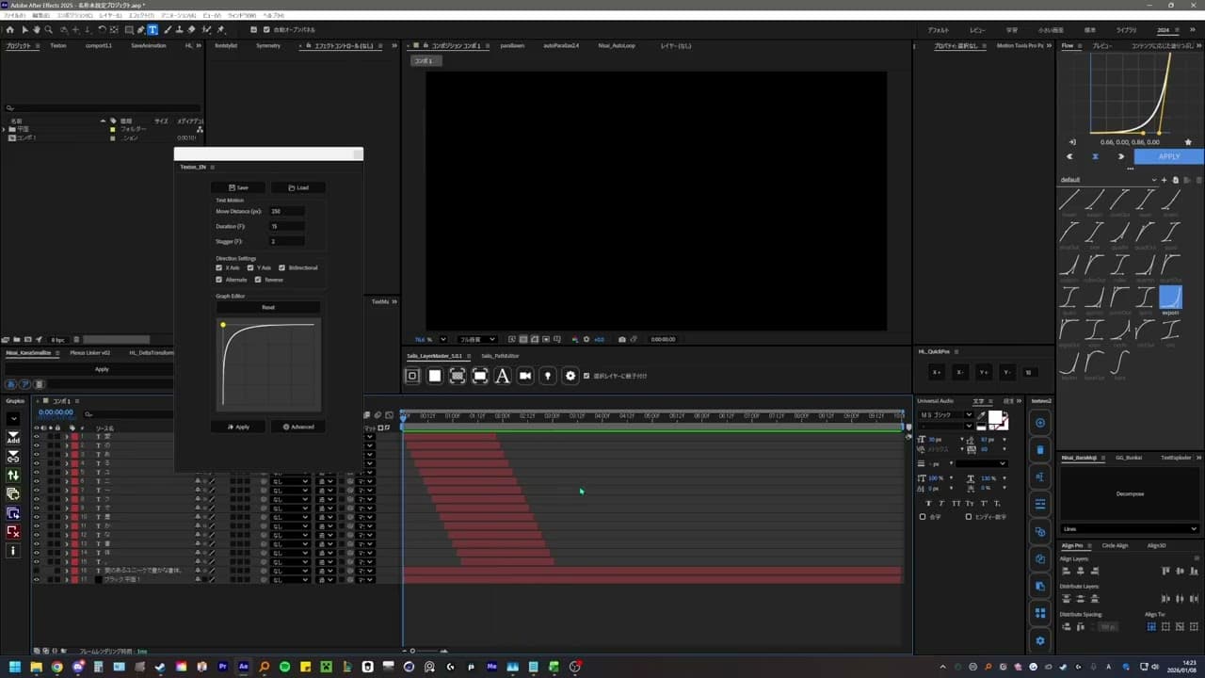
Task: Click the text creation A icon in Sails_LayerMaster
Action: click(502, 376)
